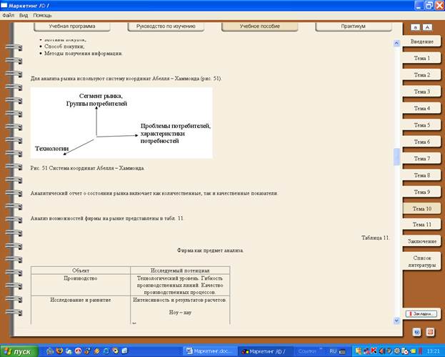This screenshot has height=357, width=445.
Task: Go to the Заключение section
Action: click(421, 241)
